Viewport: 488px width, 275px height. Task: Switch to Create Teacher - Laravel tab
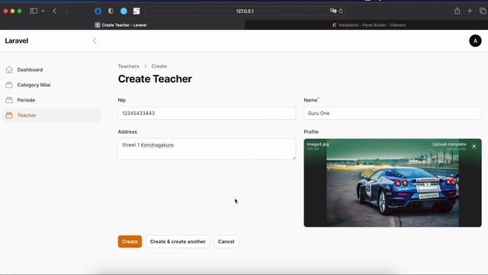click(x=122, y=25)
